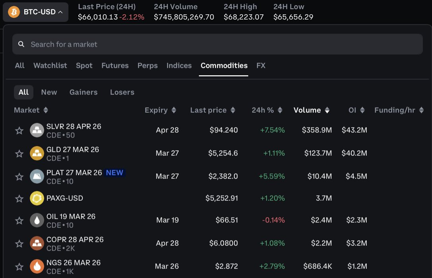Star SLVR 28 APR 26 to watchlist
This screenshot has width=432, height=278.
(19, 130)
